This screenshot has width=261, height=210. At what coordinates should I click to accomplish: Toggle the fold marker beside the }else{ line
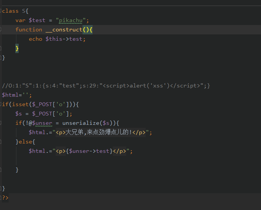click(1, 142)
